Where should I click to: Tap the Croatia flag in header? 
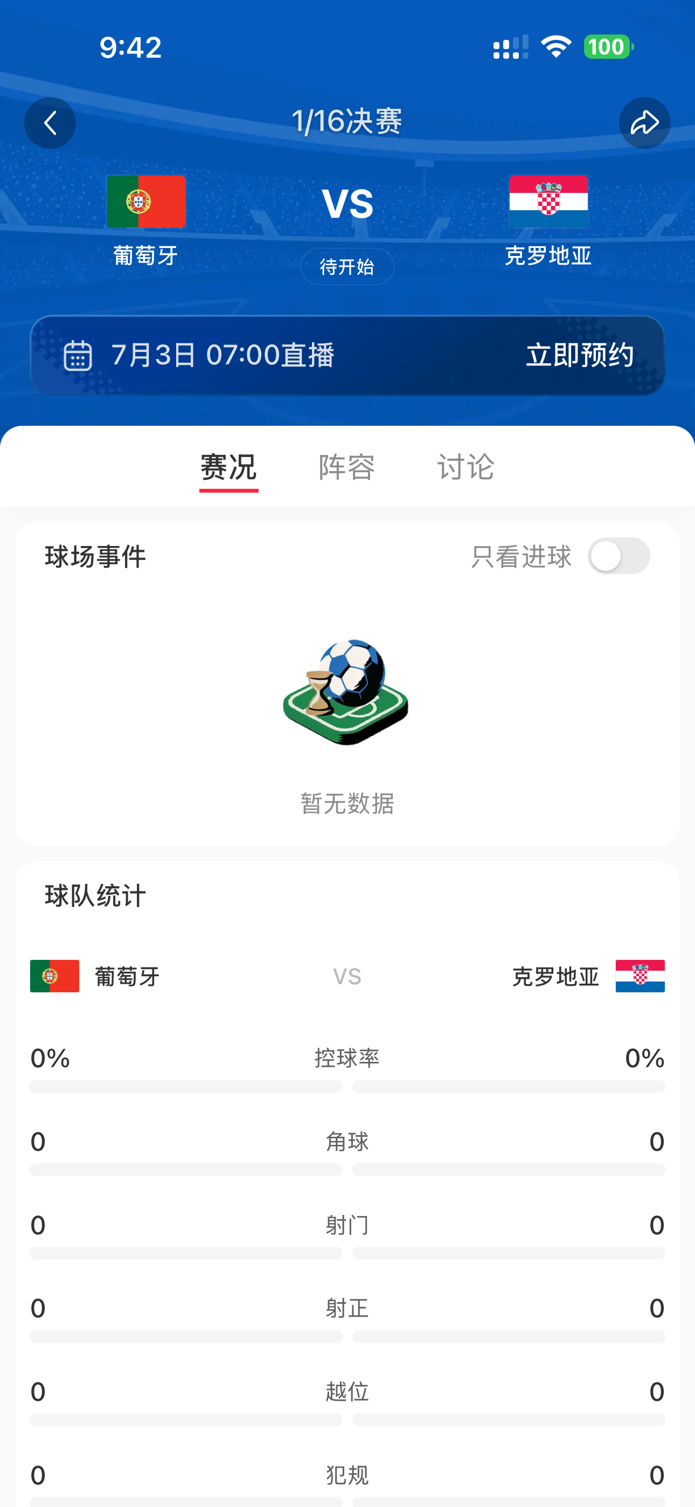pyautogui.click(x=549, y=201)
